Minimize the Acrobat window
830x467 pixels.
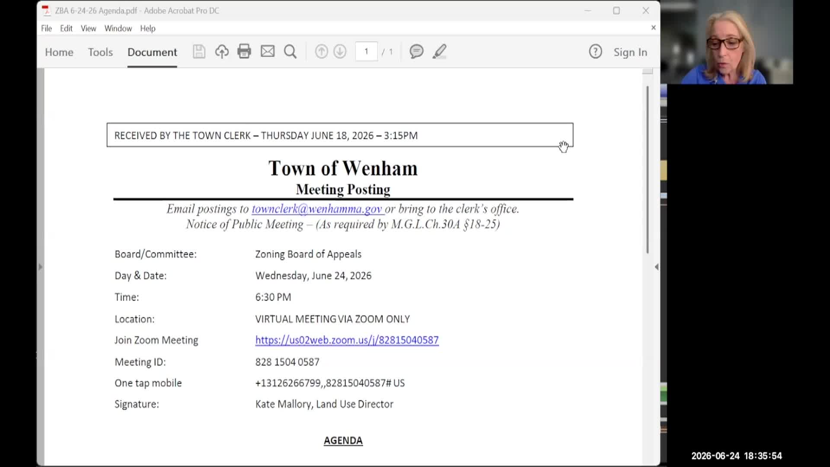click(x=587, y=10)
